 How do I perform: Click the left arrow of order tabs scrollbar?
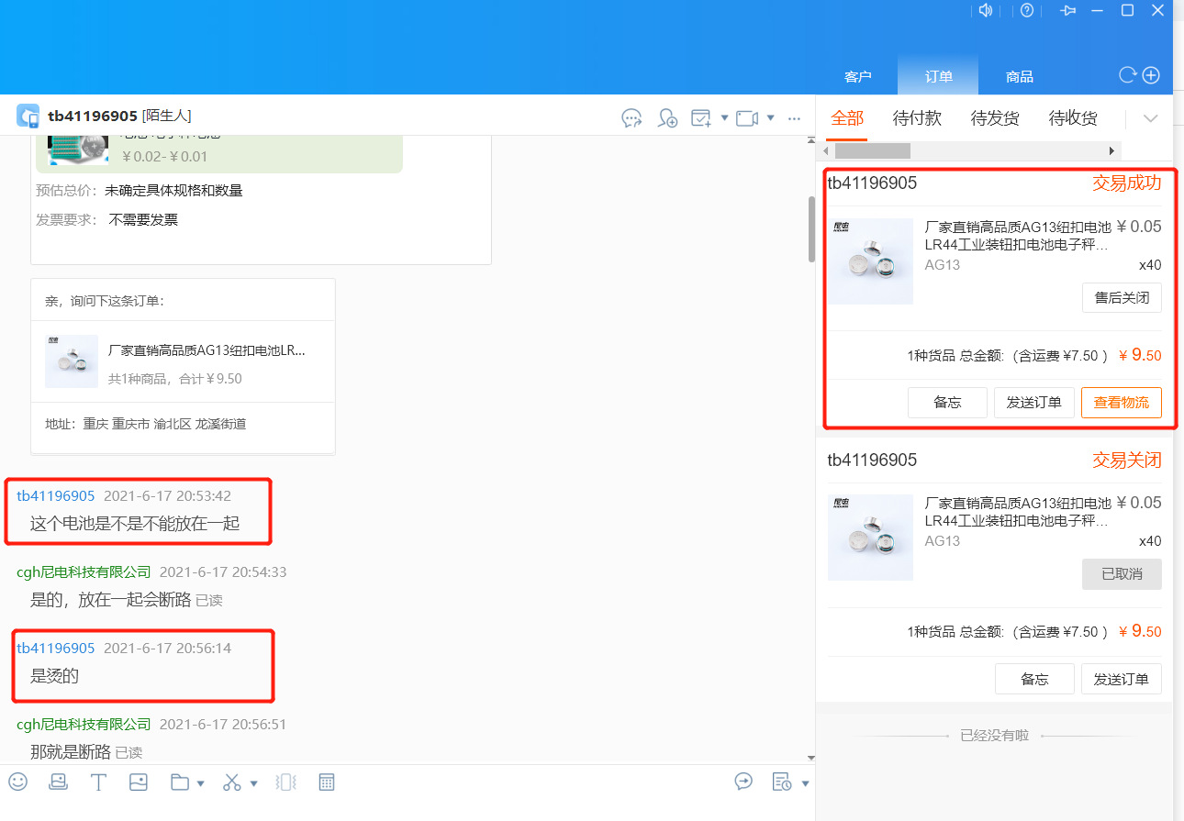[x=826, y=150]
